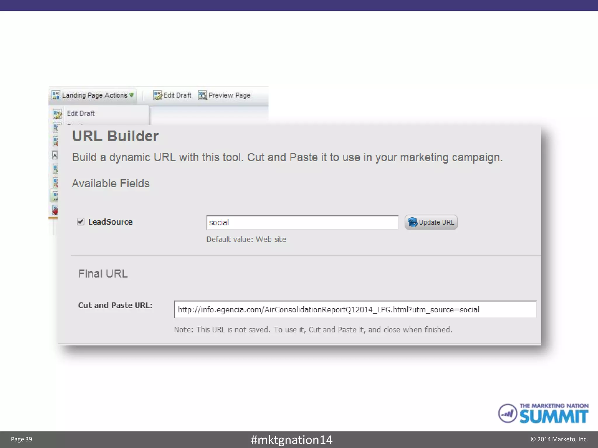Viewport: 598px width, 448px height.
Task: Click the Preview Page magnifier icon
Action: (202, 95)
